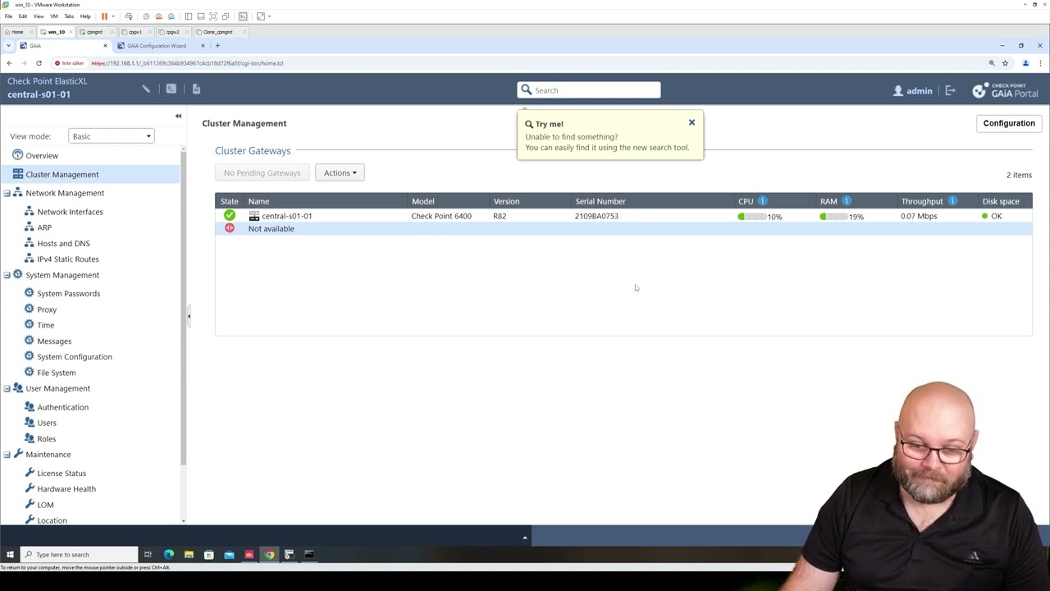Click the sign-out icon next to admin
This screenshot has width=1050, height=591.
pyautogui.click(x=950, y=90)
